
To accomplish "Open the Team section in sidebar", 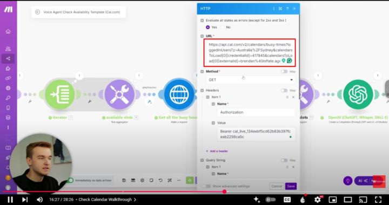I will (x=8, y=49).
